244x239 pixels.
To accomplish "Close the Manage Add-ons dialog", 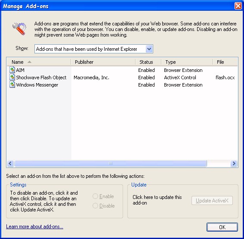I will point(238,6).
